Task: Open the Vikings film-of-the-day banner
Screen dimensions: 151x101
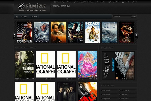Action: 118,66
